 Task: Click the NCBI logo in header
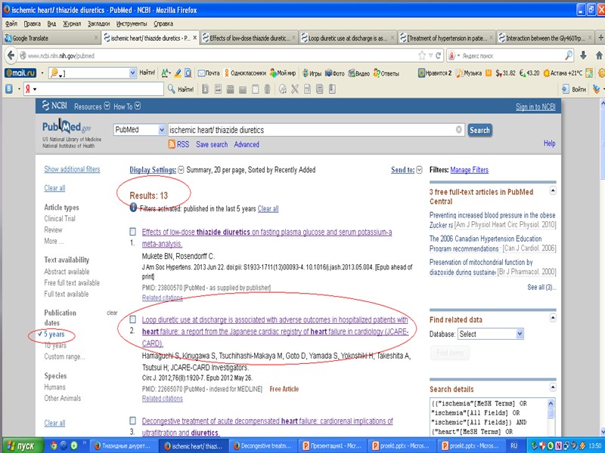pos(54,106)
